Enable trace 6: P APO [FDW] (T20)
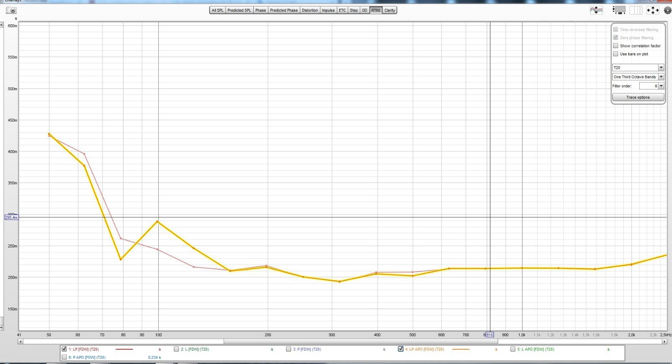Image resolution: width=672 pixels, height=364 pixels. (64, 357)
